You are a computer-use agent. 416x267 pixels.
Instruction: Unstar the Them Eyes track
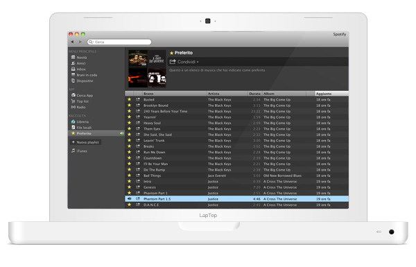[129, 129]
